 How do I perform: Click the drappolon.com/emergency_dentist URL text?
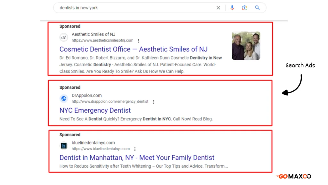(x=110, y=101)
